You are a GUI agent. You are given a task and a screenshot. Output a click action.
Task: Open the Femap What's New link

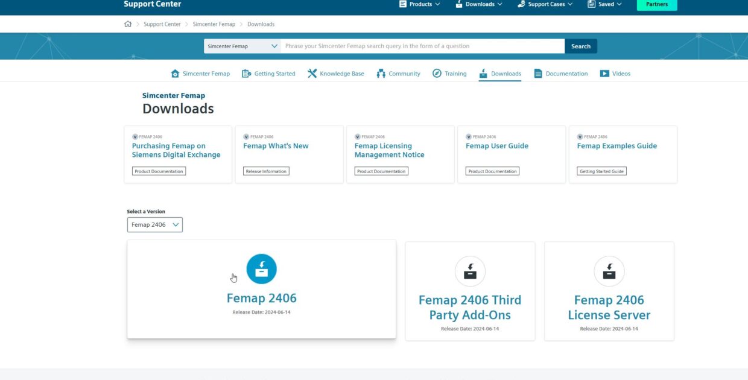[276, 146]
